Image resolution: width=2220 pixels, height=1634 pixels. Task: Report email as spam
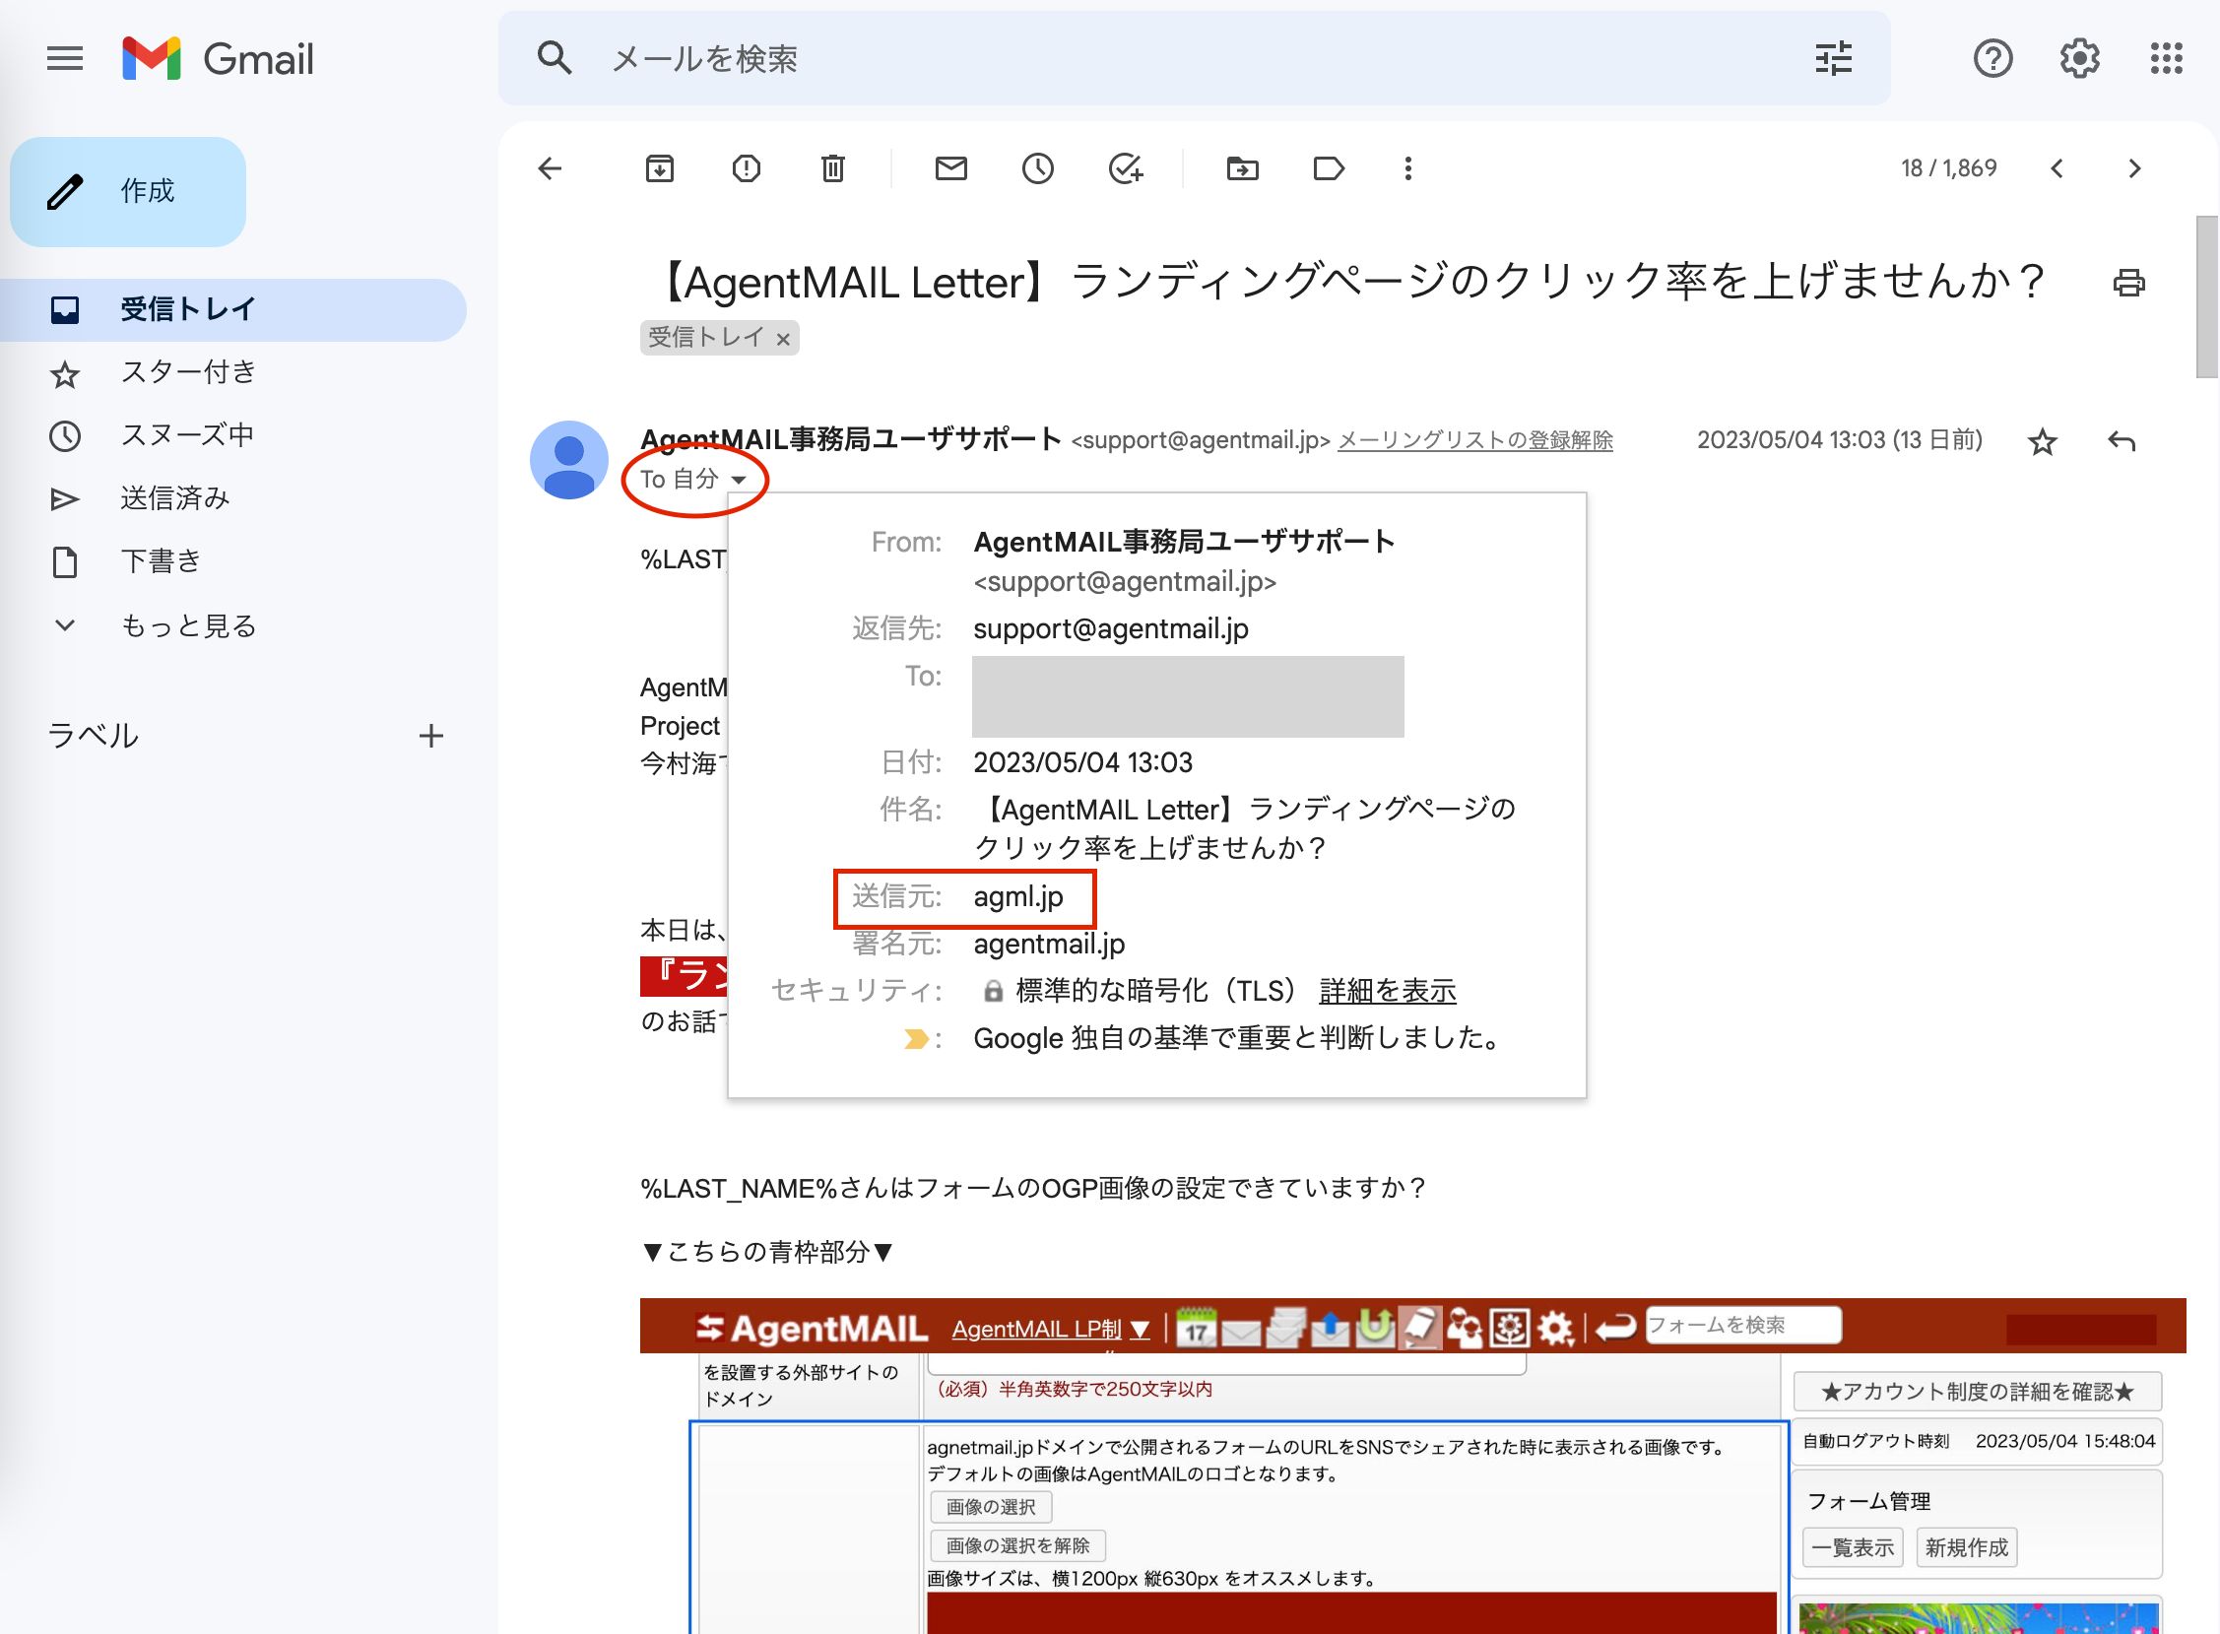[747, 168]
